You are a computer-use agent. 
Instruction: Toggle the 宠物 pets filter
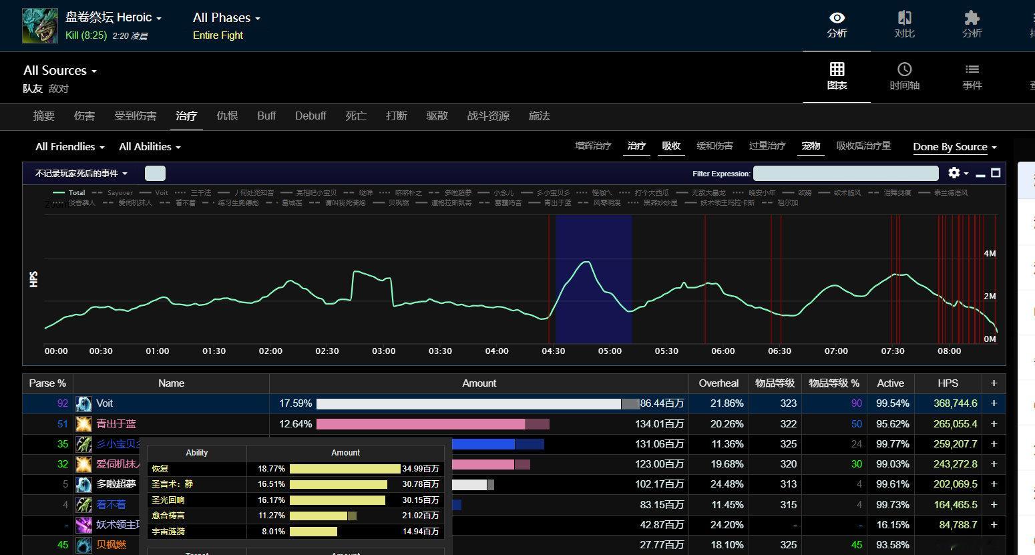(811, 146)
